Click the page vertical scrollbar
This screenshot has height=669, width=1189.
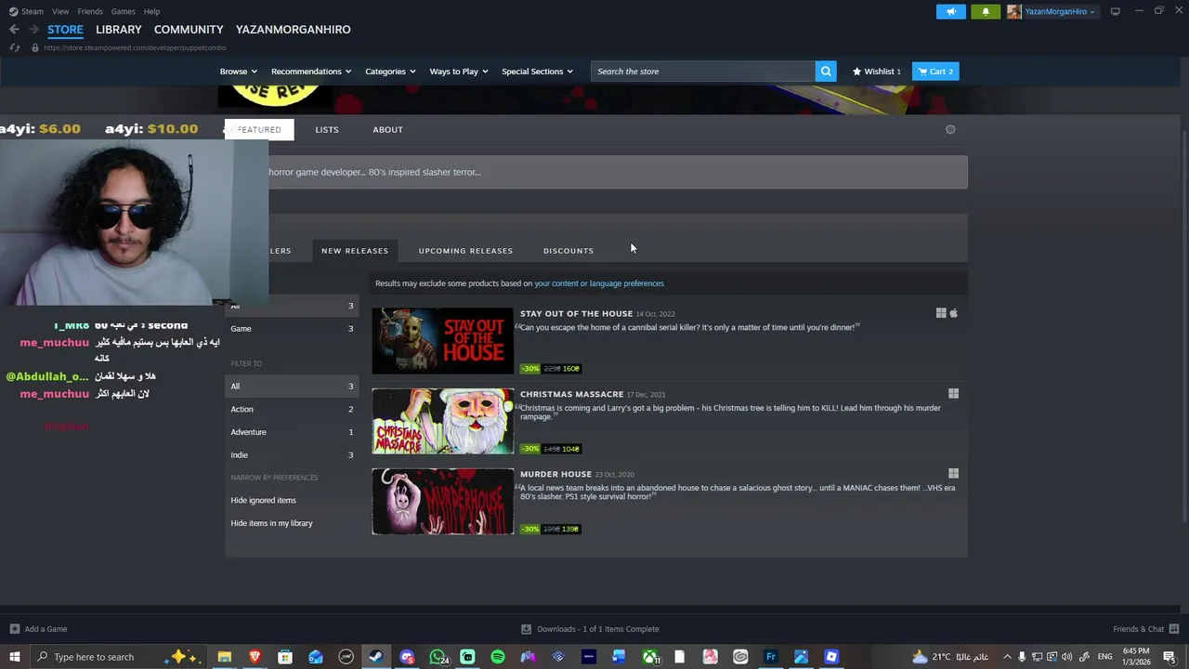(1183, 325)
